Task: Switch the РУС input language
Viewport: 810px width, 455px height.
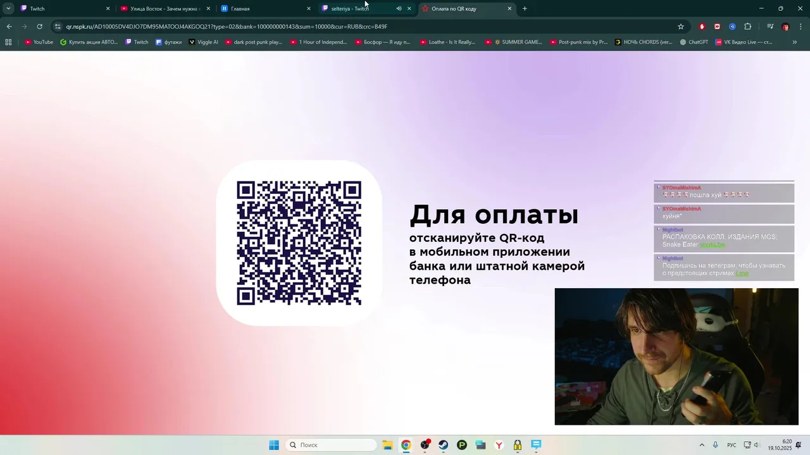Action: point(732,445)
